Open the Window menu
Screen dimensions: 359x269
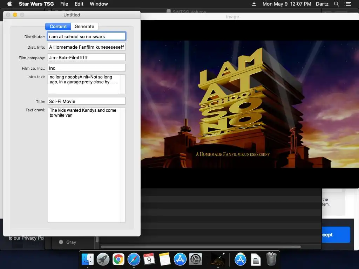pos(99,4)
